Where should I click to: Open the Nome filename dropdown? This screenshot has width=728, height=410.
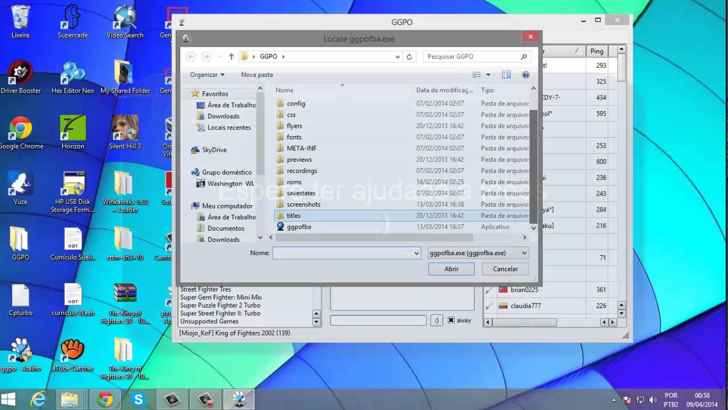[x=416, y=253]
